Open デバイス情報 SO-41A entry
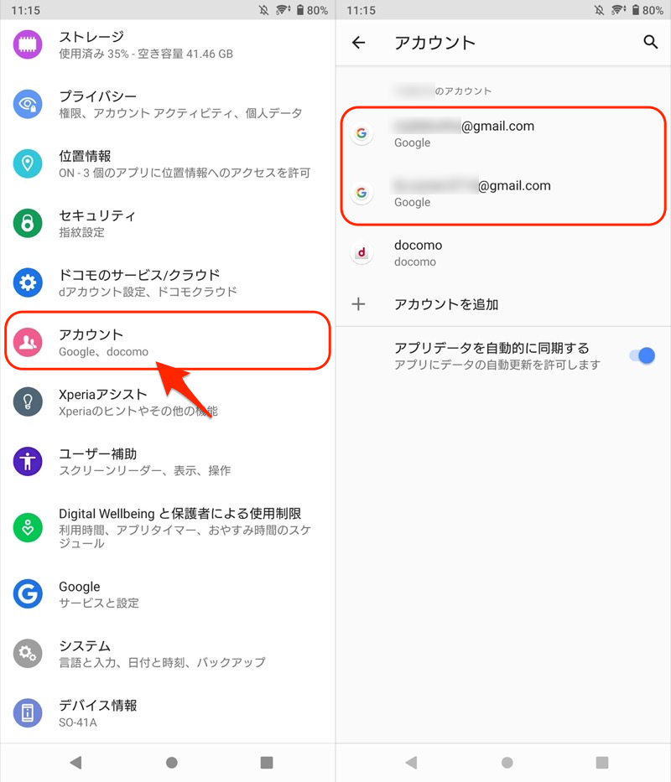Viewport: 671px width, 782px height. (168, 712)
